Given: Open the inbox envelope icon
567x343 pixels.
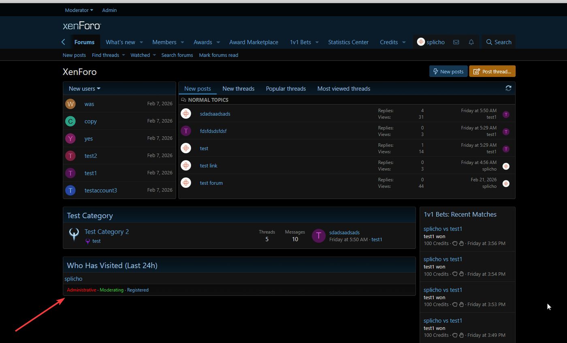Looking at the screenshot, I should point(456,42).
